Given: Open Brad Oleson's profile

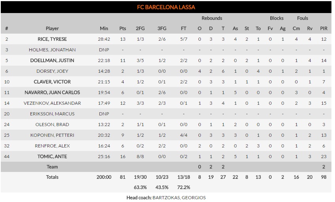Looking at the screenshot, I should click(x=52, y=125).
